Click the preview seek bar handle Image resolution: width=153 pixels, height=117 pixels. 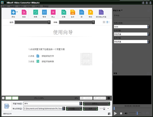click(114, 108)
